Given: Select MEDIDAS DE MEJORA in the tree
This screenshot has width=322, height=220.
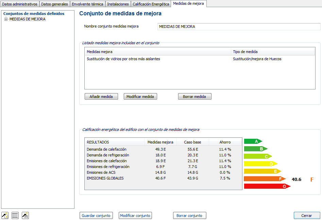Looking at the screenshot, I should pyautogui.click(x=27, y=19).
